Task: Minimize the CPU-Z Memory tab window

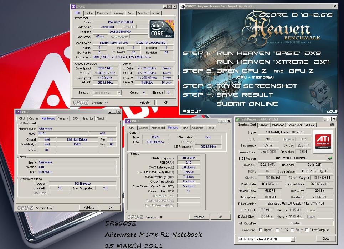Action: pos(220,121)
